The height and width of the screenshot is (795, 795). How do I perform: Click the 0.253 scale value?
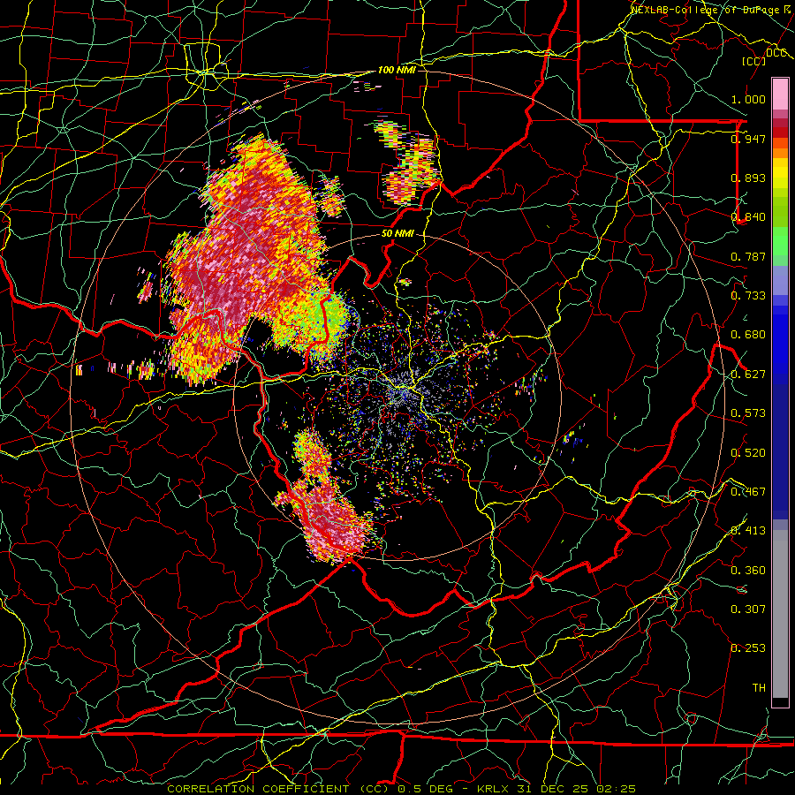pyautogui.click(x=748, y=648)
